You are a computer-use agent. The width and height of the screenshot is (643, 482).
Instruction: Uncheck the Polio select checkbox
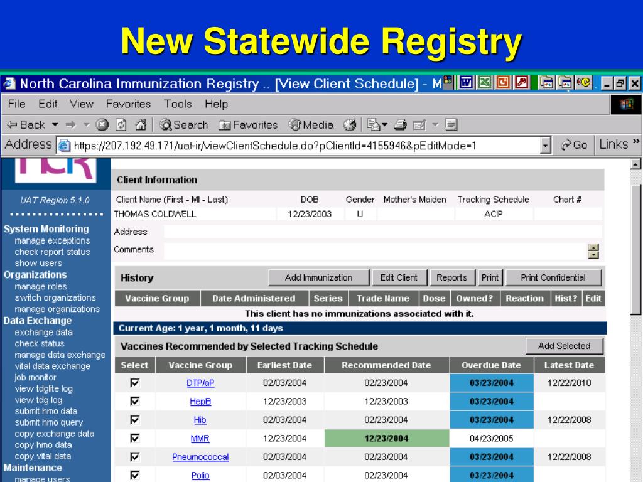pos(135,474)
